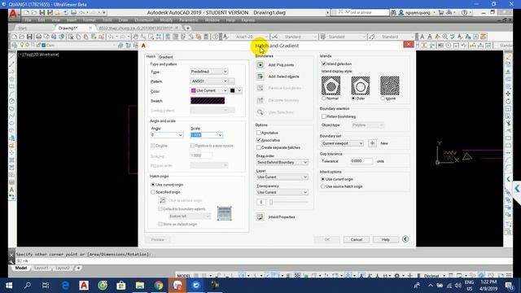Click the Help button in dialog
The image size is (521, 293).
385,239
